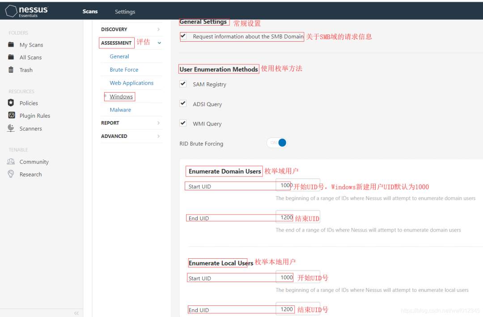This screenshot has width=483, height=317.
Task: Collapse the sidebar with the double-arrow icon
Action: 76,313
